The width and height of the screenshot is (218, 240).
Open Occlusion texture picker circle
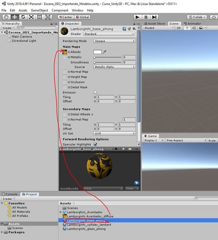click(x=69, y=82)
